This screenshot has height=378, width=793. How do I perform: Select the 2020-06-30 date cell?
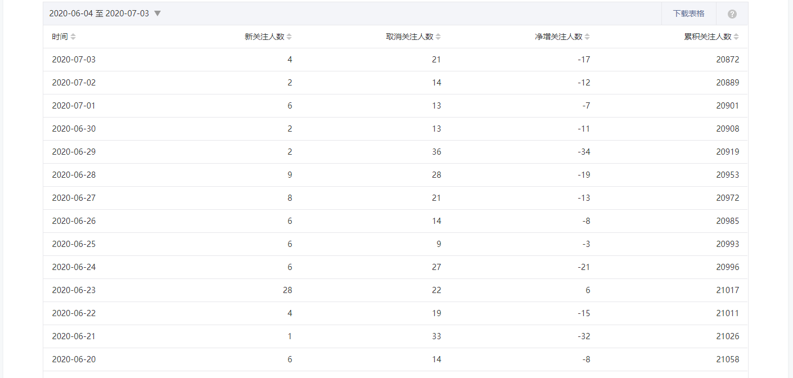click(x=74, y=129)
